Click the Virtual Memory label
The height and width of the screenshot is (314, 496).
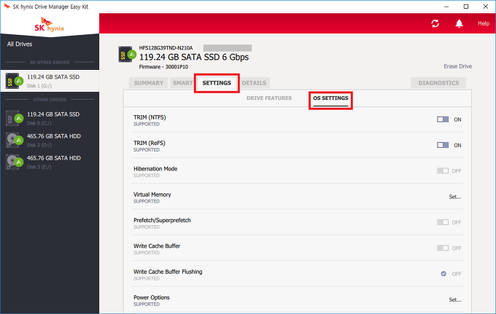point(152,195)
